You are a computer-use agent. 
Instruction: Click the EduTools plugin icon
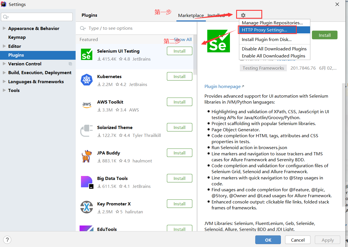[87, 228]
